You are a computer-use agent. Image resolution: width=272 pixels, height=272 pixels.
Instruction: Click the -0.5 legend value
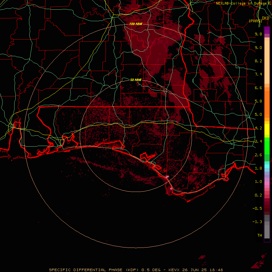[x=257, y=209]
